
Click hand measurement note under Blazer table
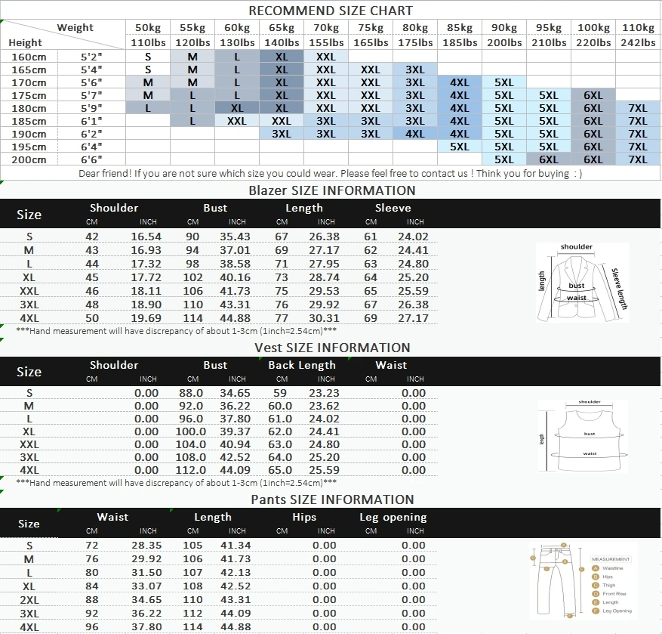coord(177,330)
